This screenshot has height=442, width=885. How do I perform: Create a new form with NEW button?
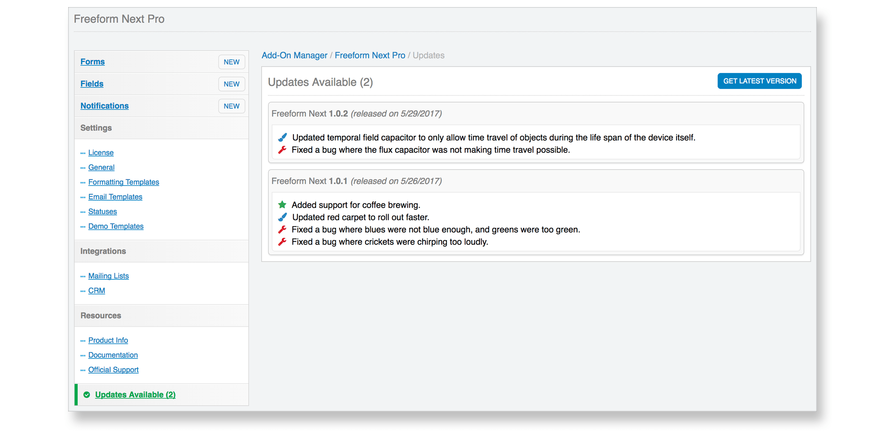click(231, 62)
